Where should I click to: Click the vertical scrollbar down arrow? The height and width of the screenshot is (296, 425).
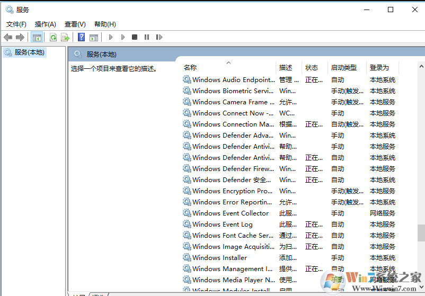pos(421,287)
